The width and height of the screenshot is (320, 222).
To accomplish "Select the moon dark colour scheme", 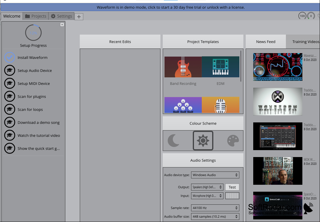I will [173, 141].
